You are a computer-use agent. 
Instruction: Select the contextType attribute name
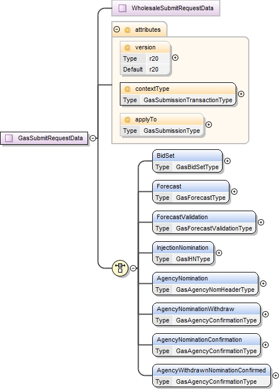point(152,89)
